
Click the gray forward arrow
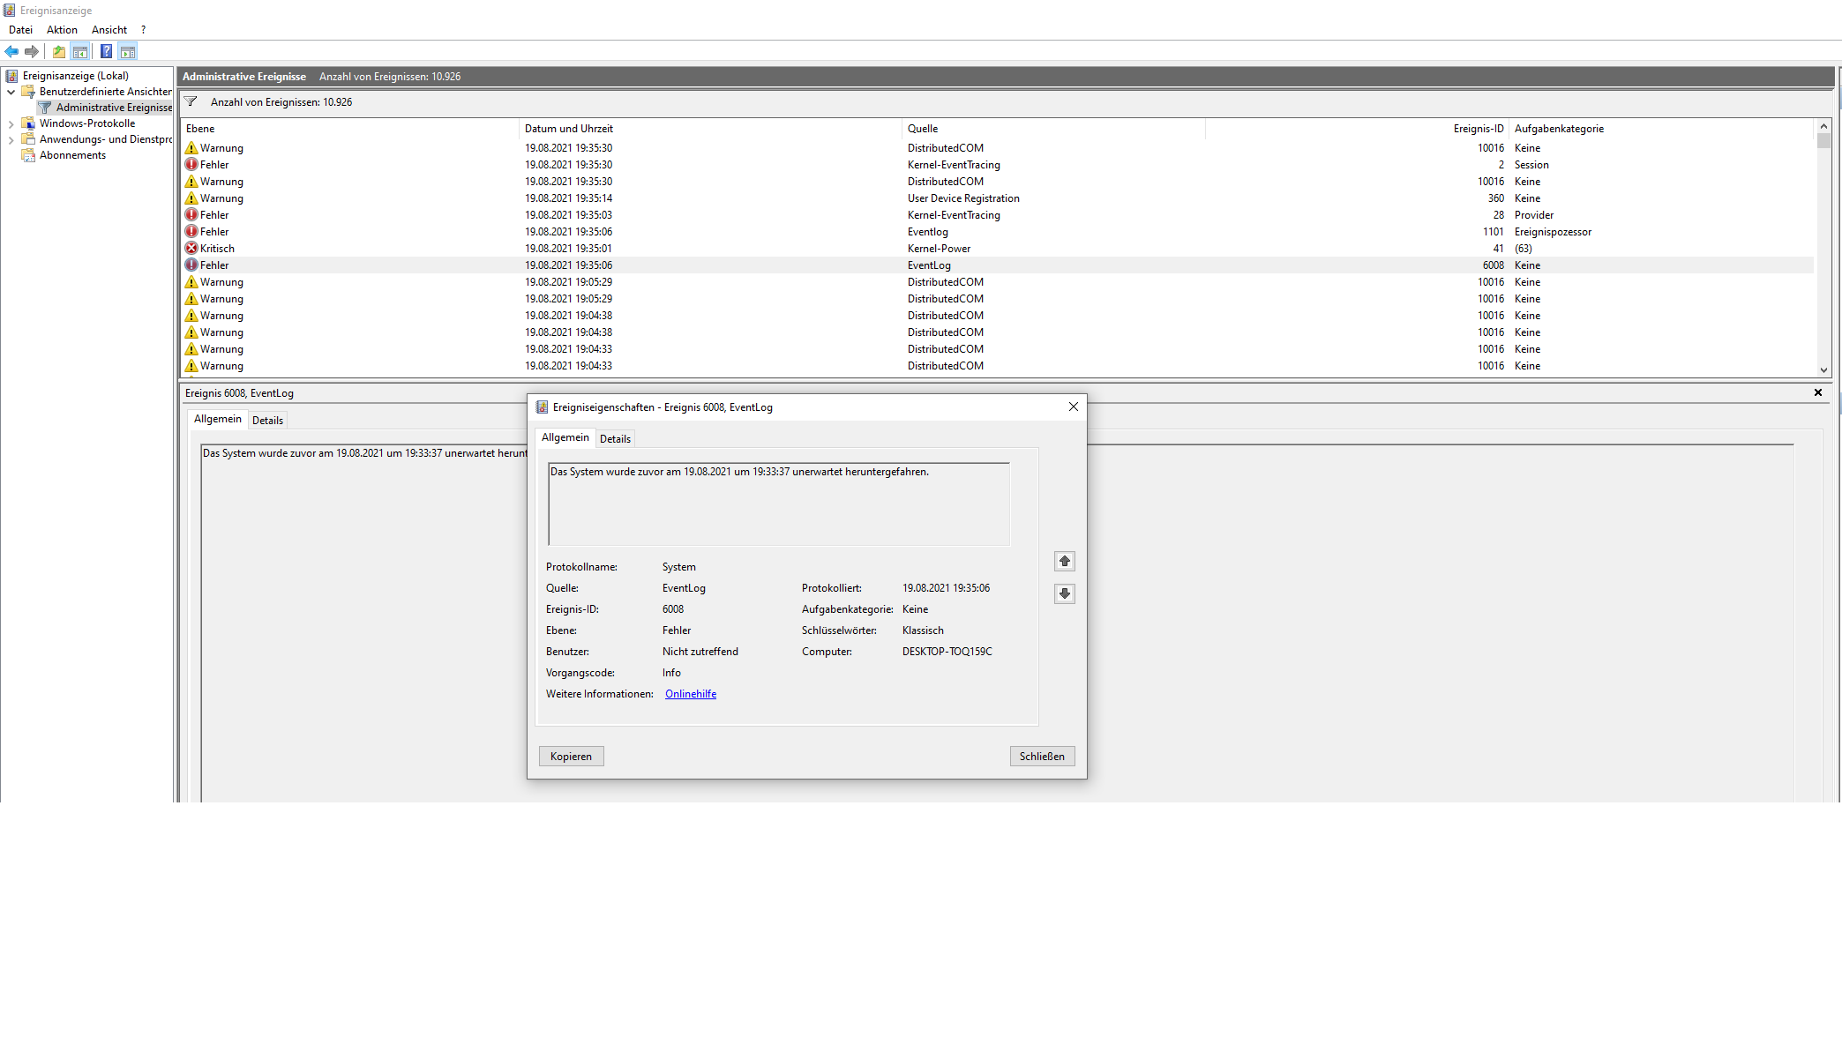coord(32,51)
